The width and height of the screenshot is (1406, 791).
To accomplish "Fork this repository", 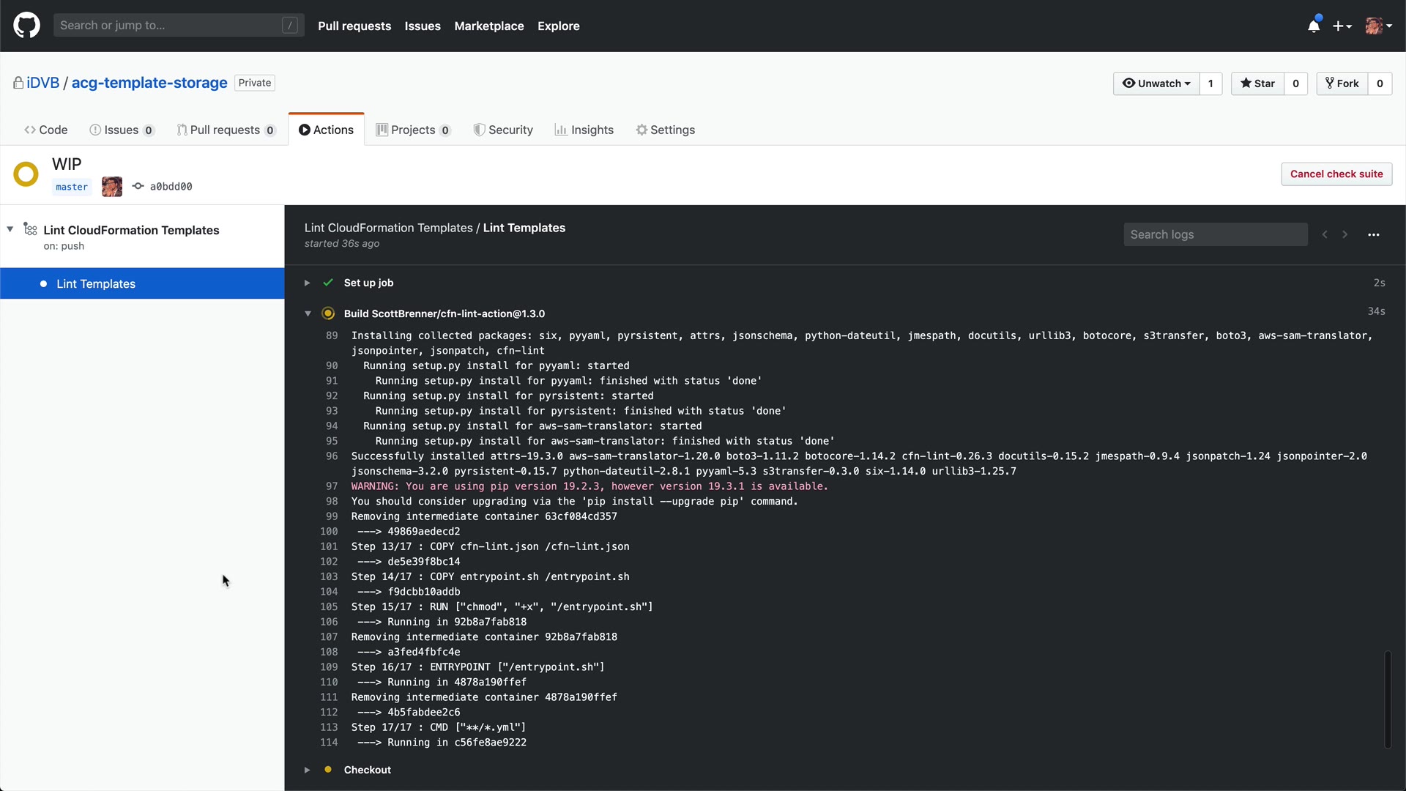I will [x=1342, y=83].
